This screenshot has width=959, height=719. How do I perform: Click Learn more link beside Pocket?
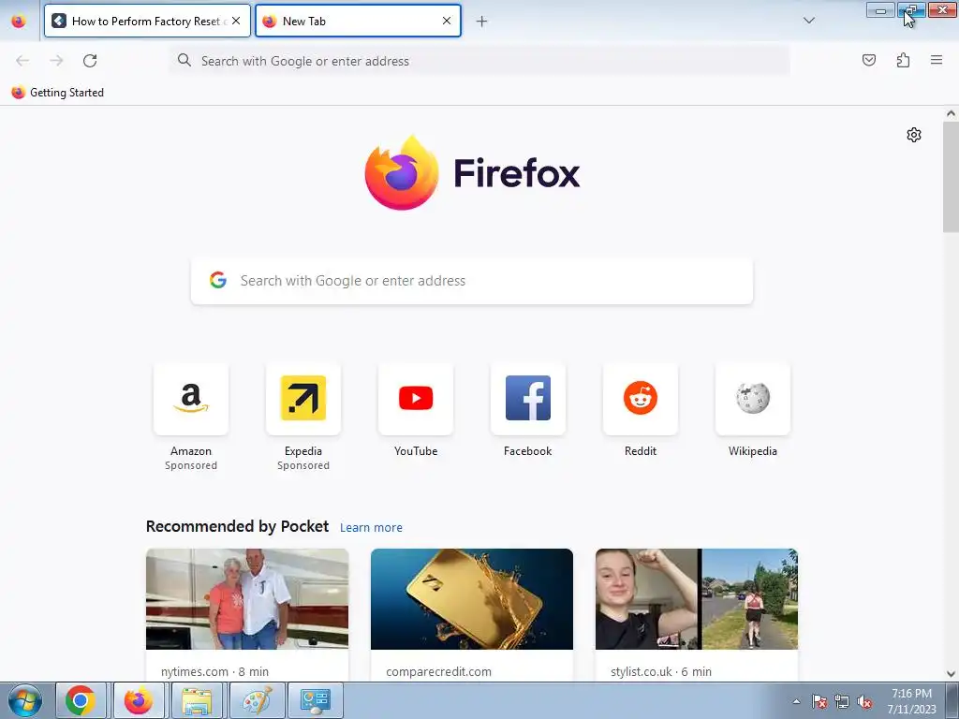[x=371, y=528]
